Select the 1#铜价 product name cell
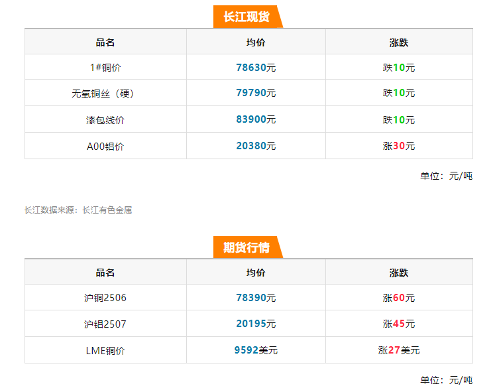493x392 pixels. (x=105, y=68)
